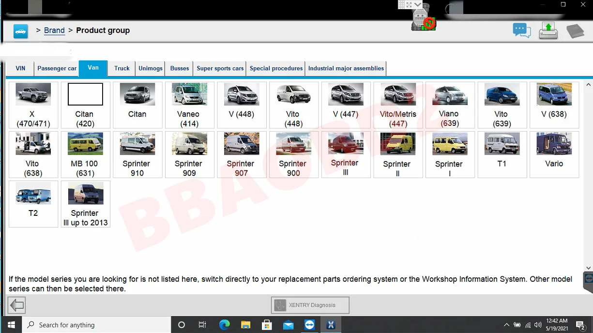This screenshot has height=333, width=593.
Task: Choose the MB 100 (631) tile
Action: click(85, 154)
